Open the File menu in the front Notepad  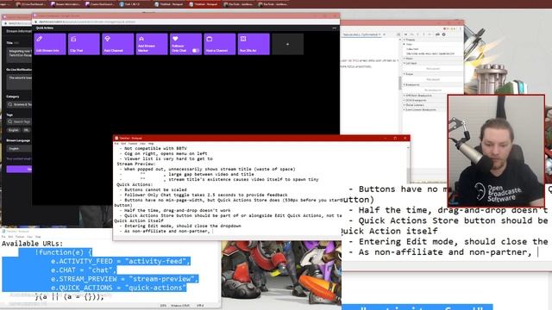(116, 144)
